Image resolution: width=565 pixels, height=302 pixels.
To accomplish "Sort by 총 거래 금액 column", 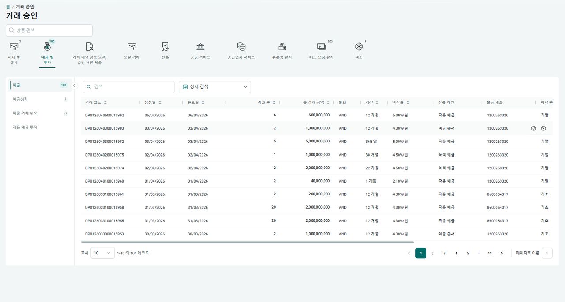I will [328, 102].
